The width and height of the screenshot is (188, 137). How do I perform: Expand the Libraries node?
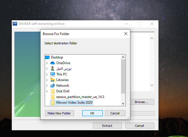[x=47, y=80]
